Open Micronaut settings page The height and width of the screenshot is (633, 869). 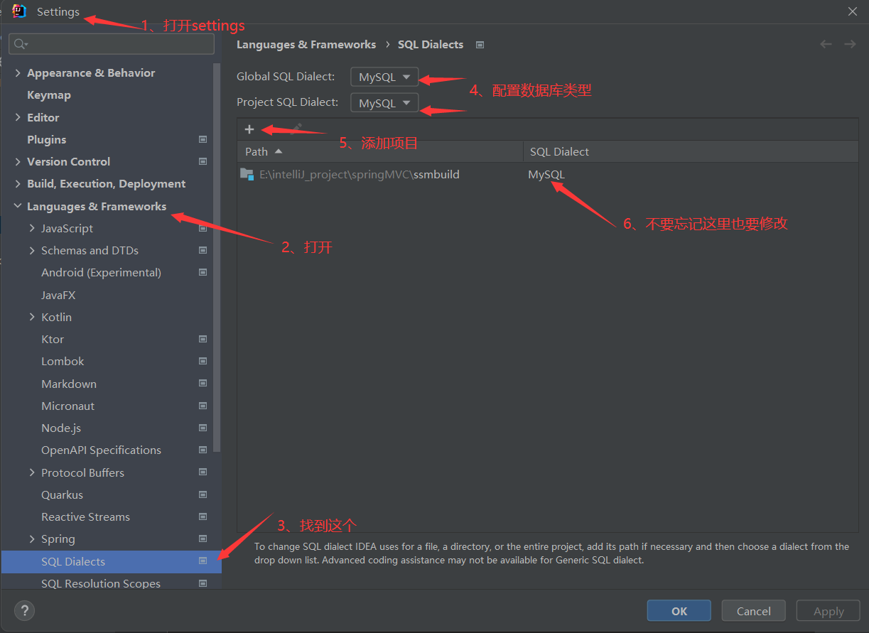click(68, 406)
